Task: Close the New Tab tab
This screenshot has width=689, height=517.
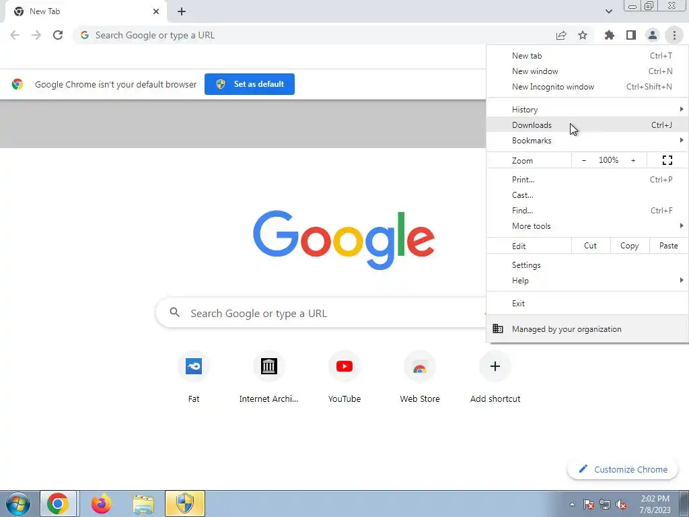Action: [156, 11]
